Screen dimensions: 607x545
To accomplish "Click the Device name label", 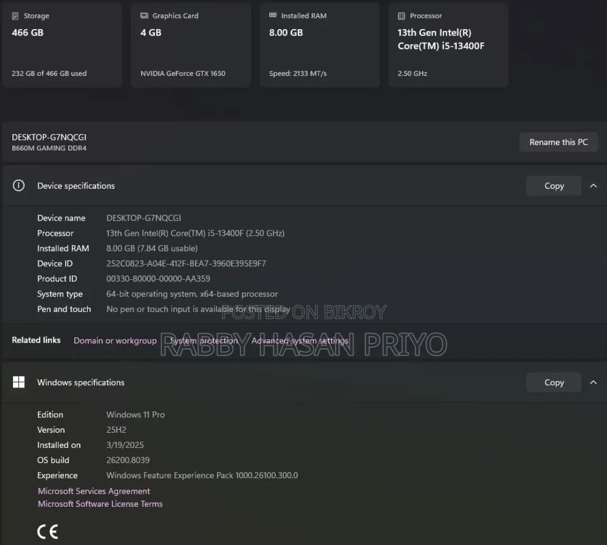I will (x=61, y=218).
